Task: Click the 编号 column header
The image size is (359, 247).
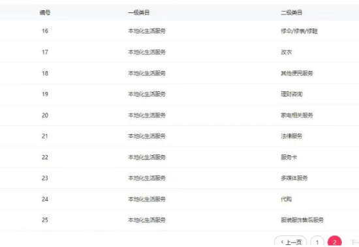Action: pyautogui.click(x=45, y=12)
